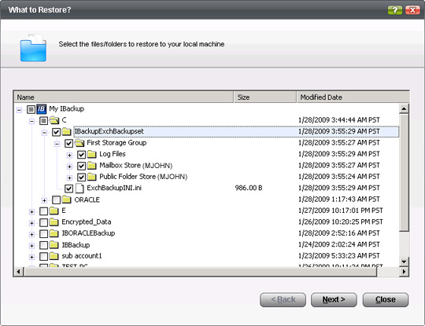Click the Name column header

[x=124, y=97]
